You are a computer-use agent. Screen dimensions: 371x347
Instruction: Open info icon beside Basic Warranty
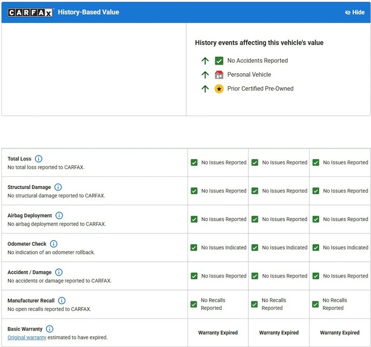50,329
